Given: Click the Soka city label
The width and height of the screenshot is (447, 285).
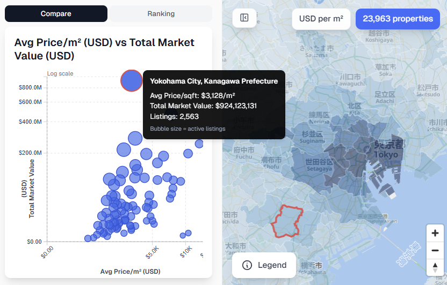Looking at the screenshot, I should [385, 70].
